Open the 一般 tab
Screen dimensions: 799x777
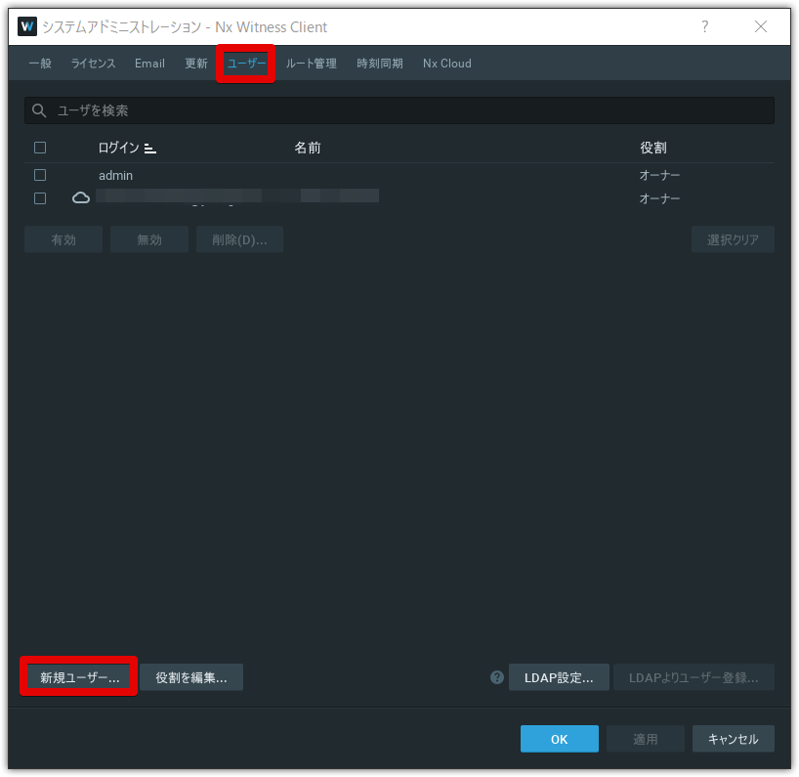[40, 64]
